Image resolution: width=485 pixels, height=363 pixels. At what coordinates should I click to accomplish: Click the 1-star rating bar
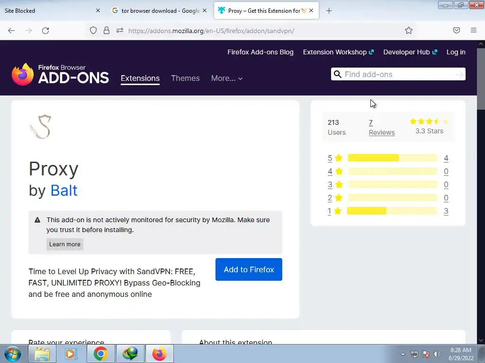click(x=392, y=211)
